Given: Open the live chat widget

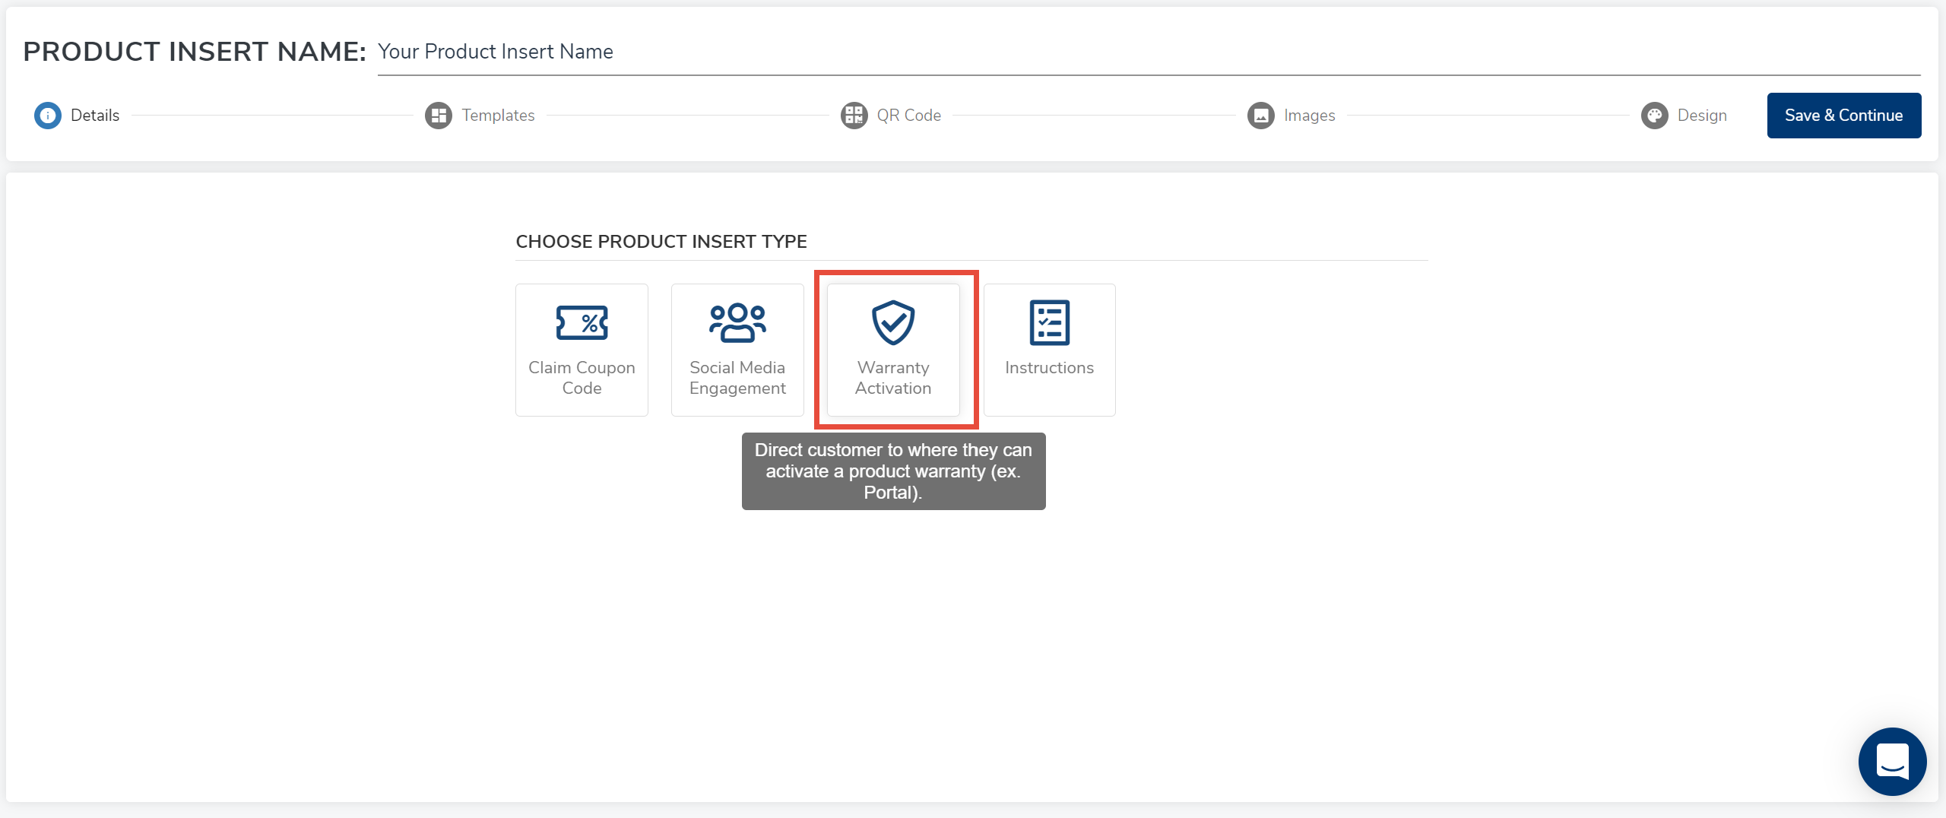Looking at the screenshot, I should pyautogui.click(x=1892, y=761).
